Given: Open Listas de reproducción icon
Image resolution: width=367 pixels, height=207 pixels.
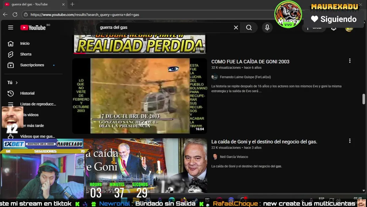Looking at the screenshot, I should (11, 104).
